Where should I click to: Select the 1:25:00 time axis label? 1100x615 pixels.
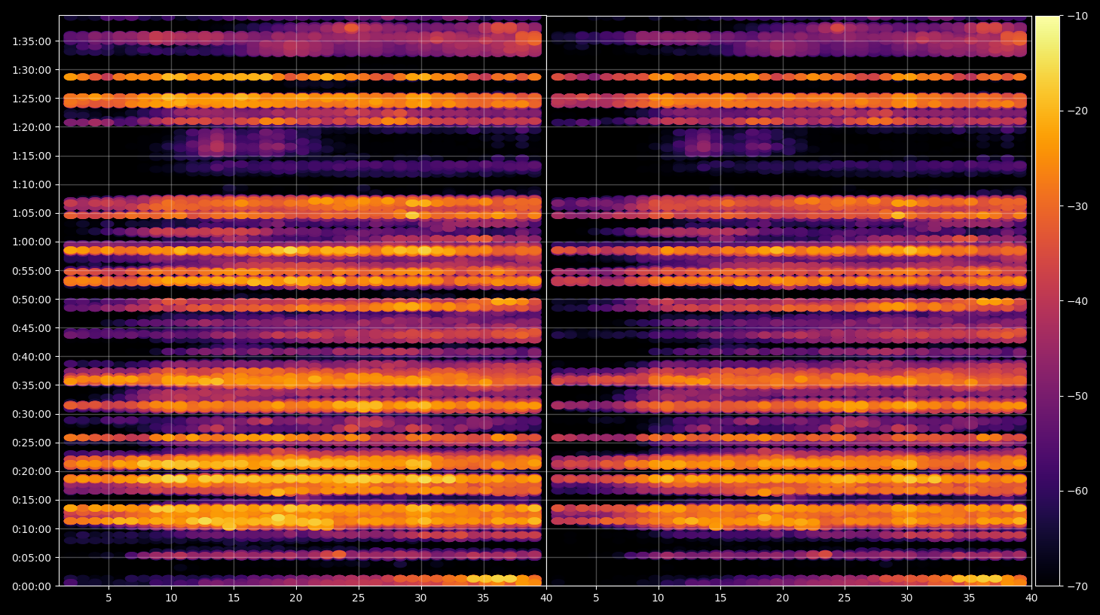32,99
